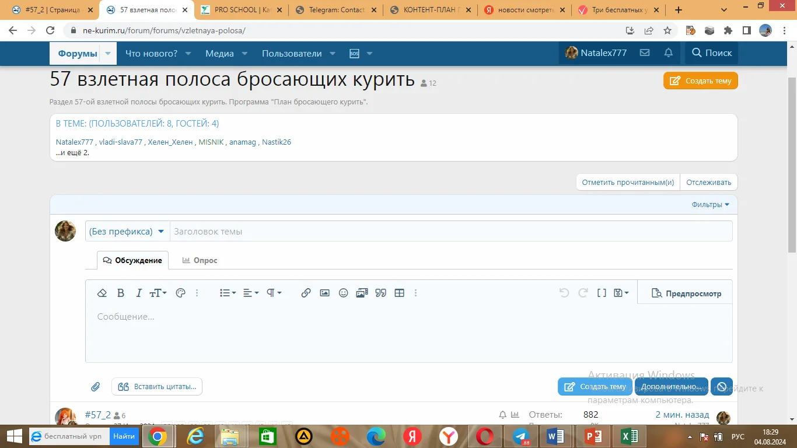
Task: Expand the text size dropdown
Action: [x=158, y=293]
